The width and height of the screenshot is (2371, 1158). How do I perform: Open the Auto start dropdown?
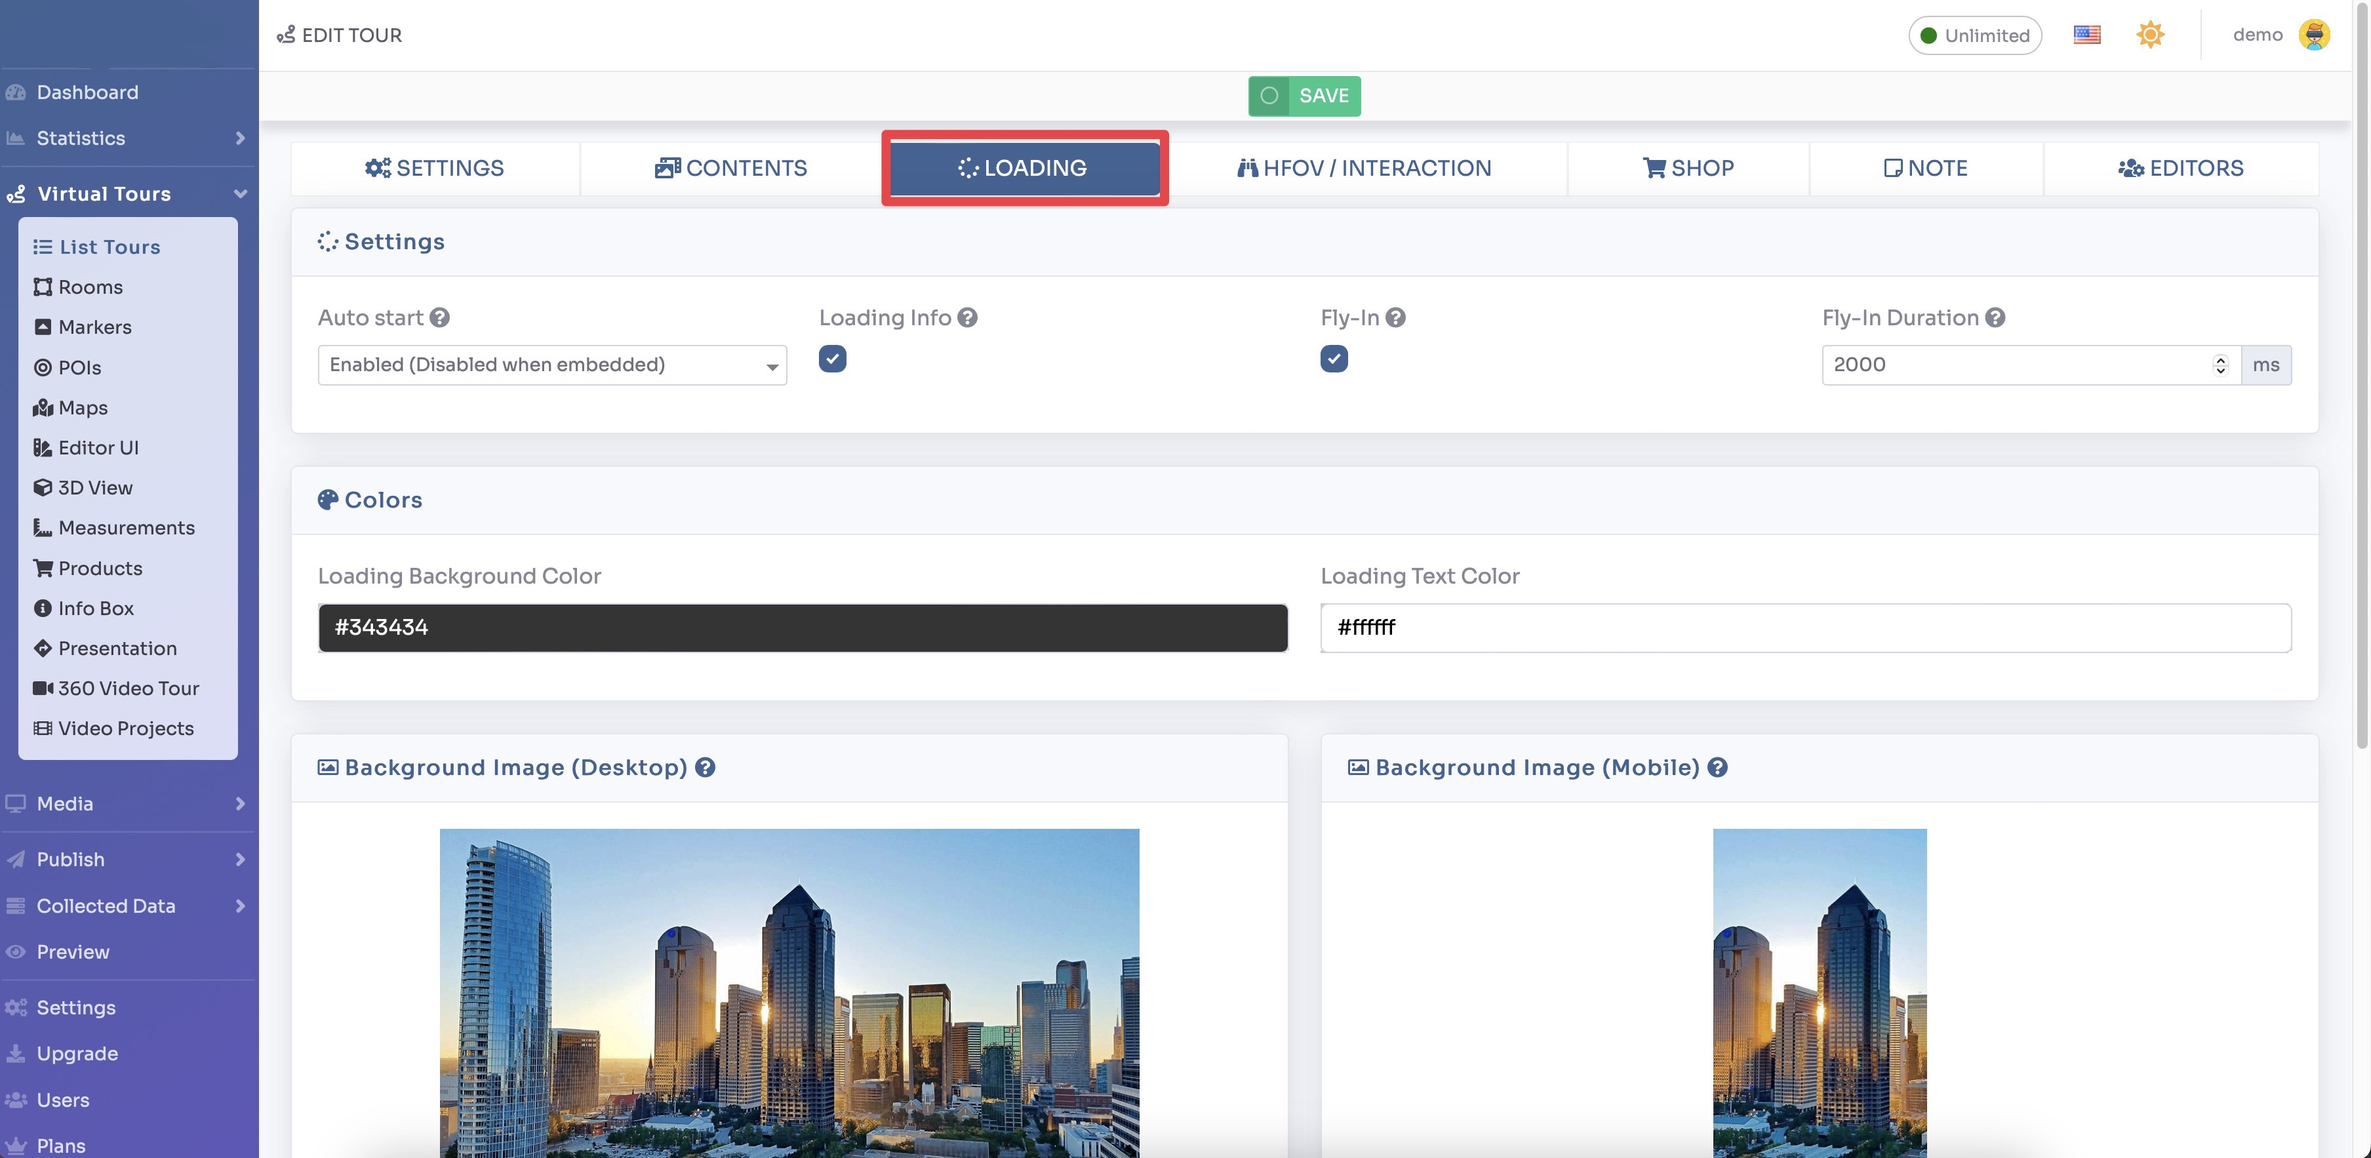552,365
